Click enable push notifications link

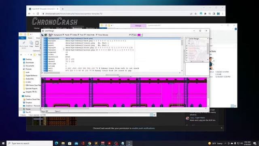(x=143, y=128)
